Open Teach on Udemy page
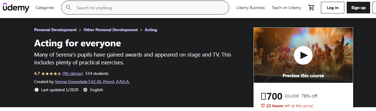 286,8
